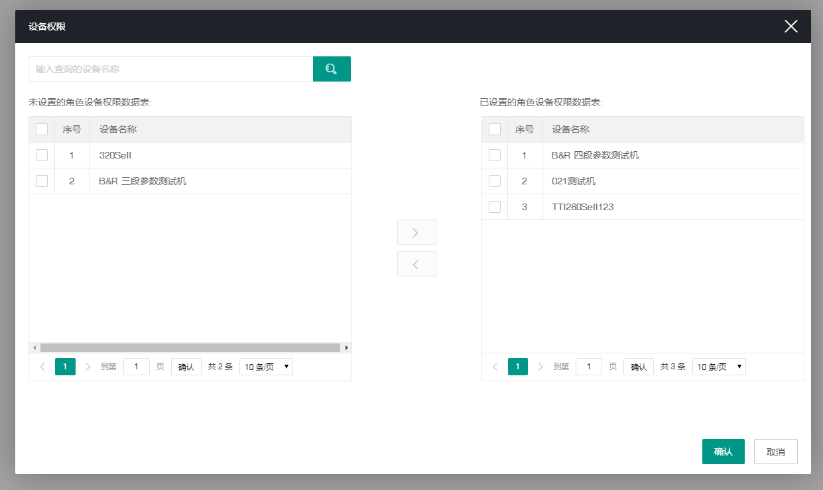Click the green 确认 confirm button at bottom
Image resolution: width=823 pixels, height=490 pixels.
pos(723,451)
